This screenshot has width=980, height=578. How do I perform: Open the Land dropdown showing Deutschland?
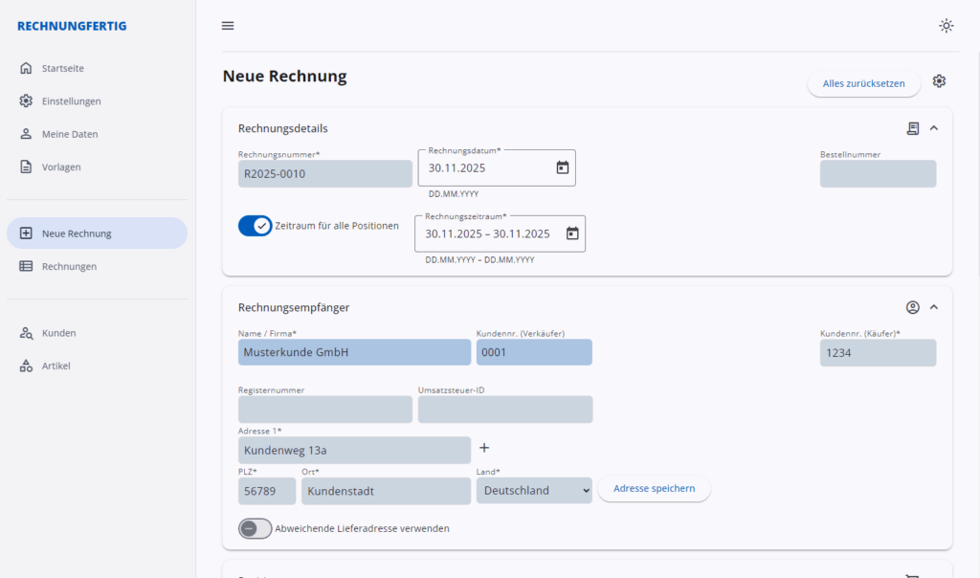click(x=534, y=491)
